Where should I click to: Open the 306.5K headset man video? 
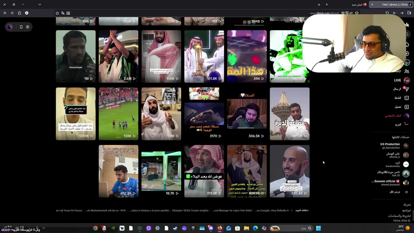(247, 114)
